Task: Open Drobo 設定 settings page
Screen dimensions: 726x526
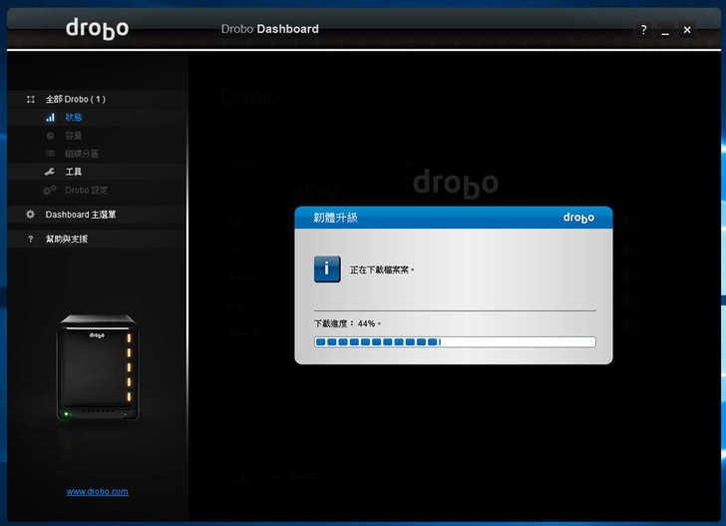Action: pos(86,190)
